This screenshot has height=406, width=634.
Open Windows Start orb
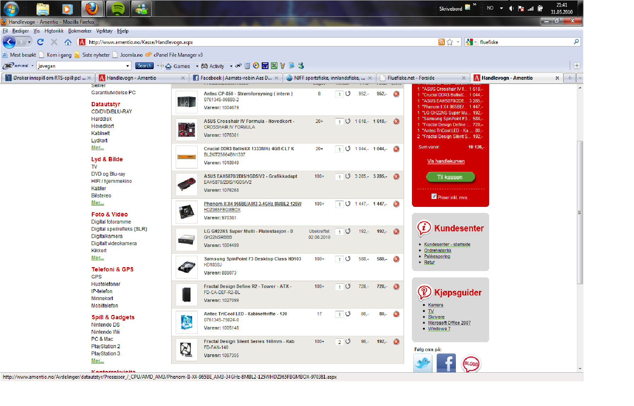pyautogui.click(x=11, y=9)
